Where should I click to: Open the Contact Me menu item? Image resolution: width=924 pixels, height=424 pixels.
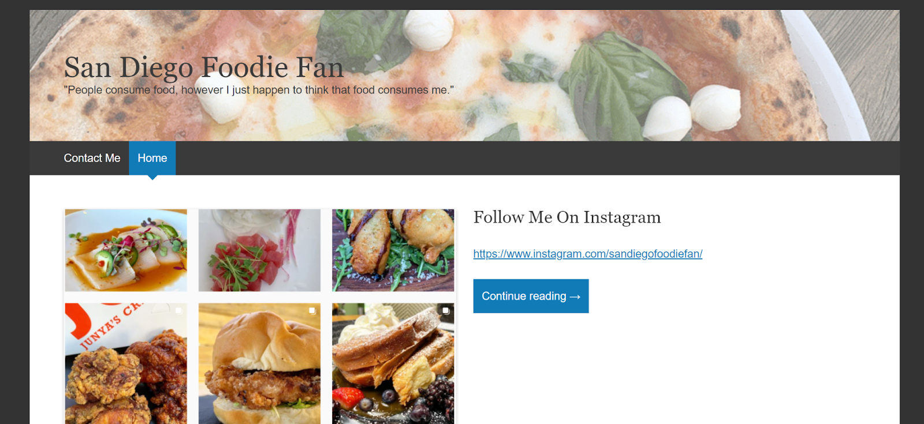[x=92, y=158]
